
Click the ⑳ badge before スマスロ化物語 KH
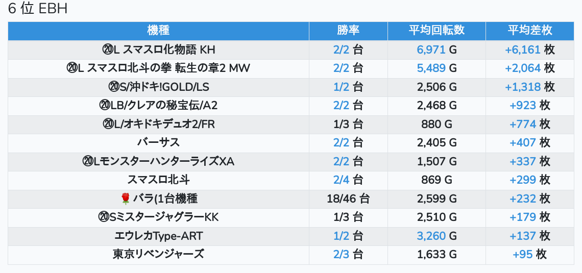point(107,49)
